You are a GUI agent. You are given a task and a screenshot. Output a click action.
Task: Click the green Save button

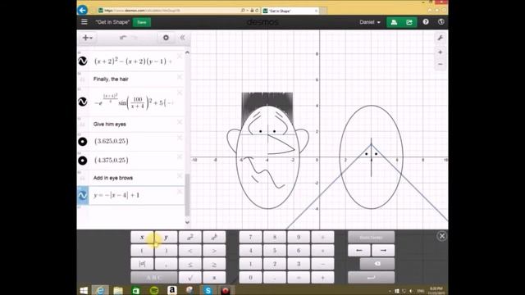pyautogui.click(x=142, y=22)
